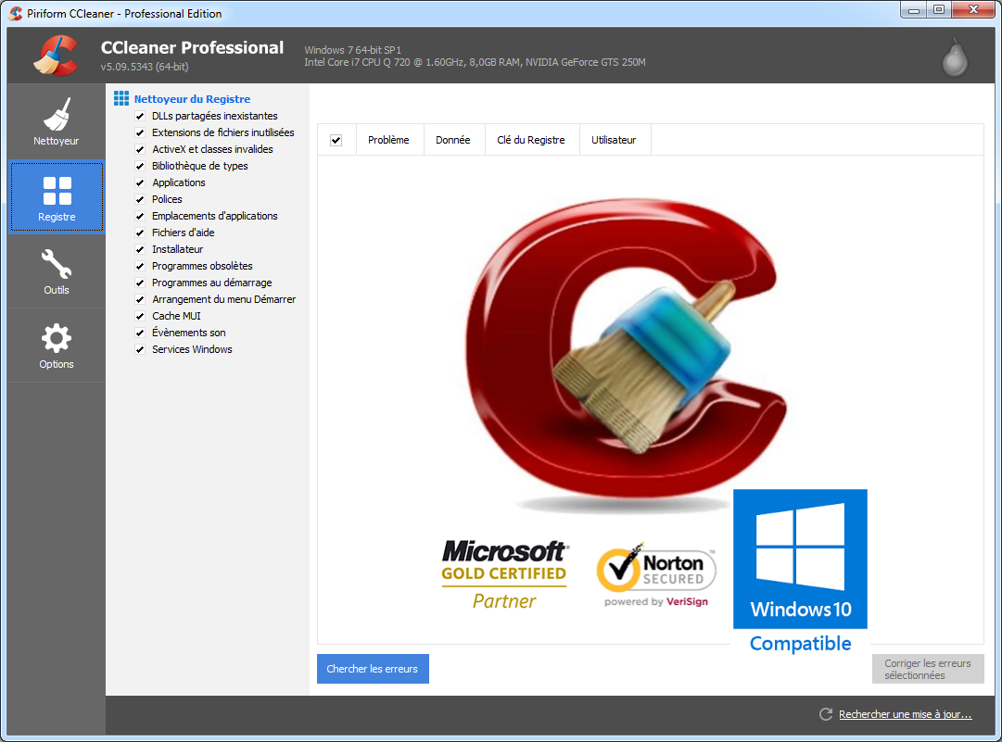
Task: Click the Windows 7 64-bit SP1 text
Action: coord(353,50)
